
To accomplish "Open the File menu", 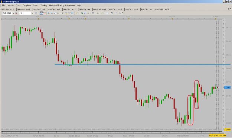I will (x=3, y=5).
